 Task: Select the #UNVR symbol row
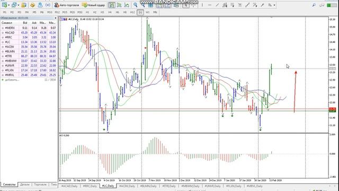pyautogui.click(x=29, y=66)
